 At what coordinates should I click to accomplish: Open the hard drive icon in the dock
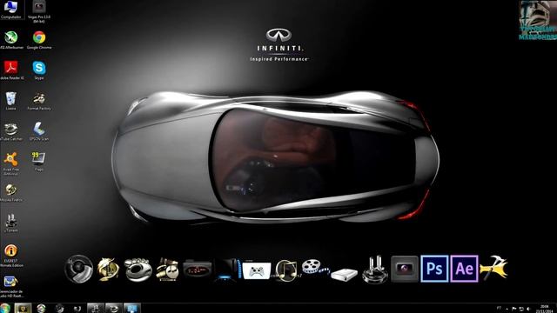(344, 275)
